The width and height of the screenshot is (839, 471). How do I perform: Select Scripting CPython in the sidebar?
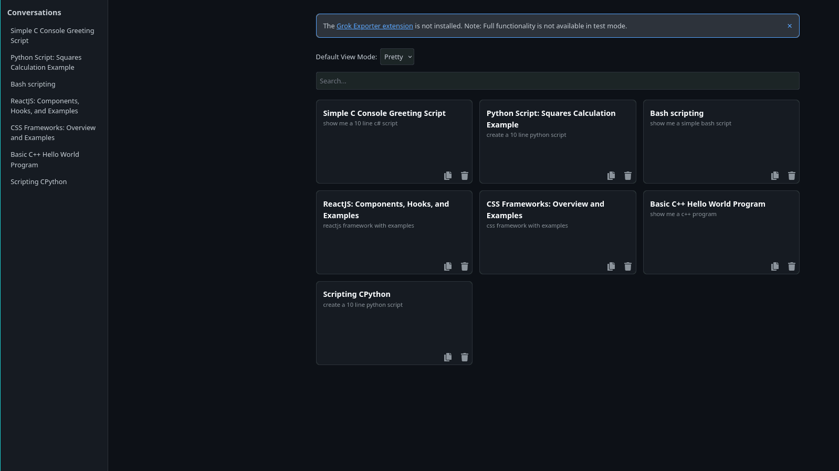39,182
